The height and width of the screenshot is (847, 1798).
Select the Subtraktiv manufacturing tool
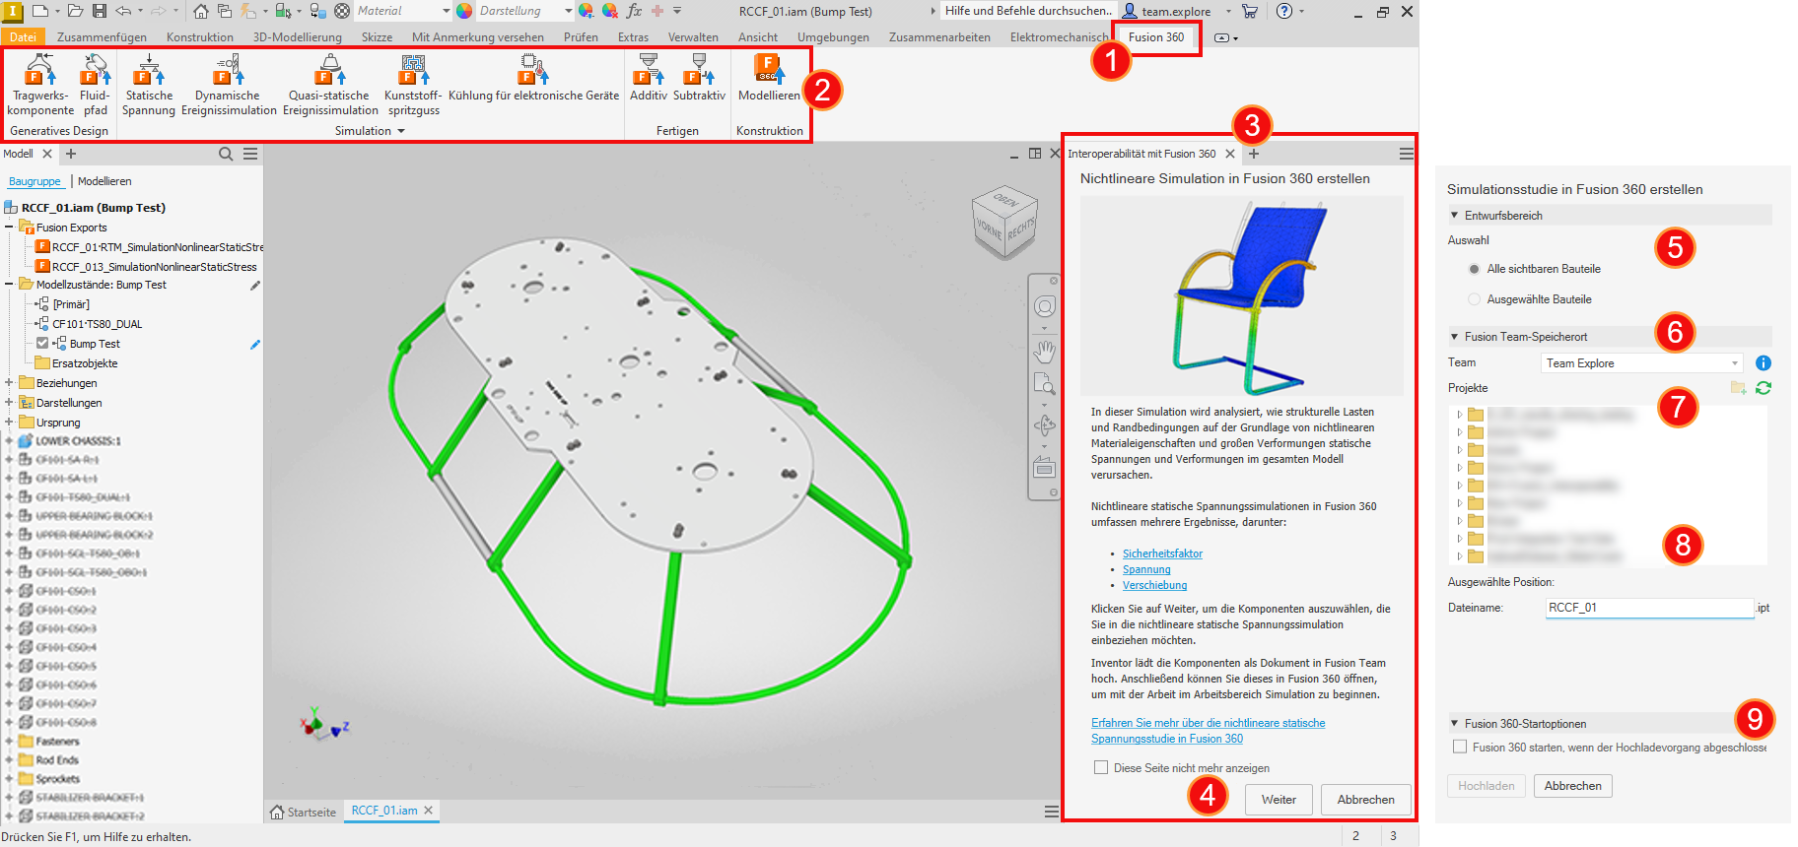[x=699, y=79]
